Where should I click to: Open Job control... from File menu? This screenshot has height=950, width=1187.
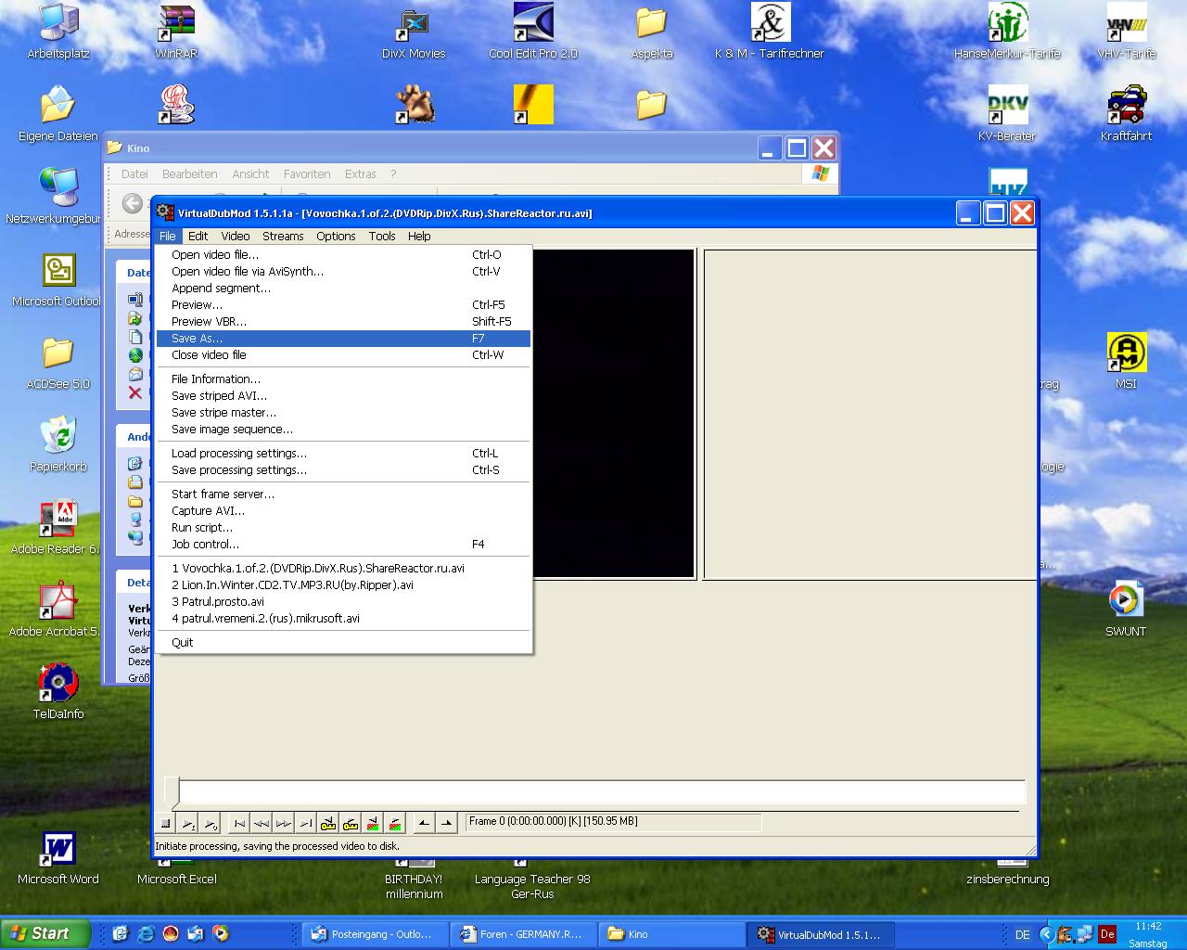tap(343, 545)
